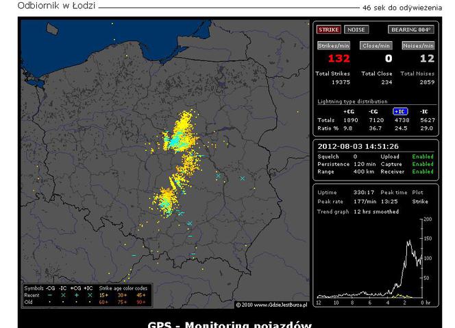Click the timestamp 2012-08-03 14:51:26
The width and height of the screenshot is (455, 328).
pyautogui.click(x=358, y=146)
